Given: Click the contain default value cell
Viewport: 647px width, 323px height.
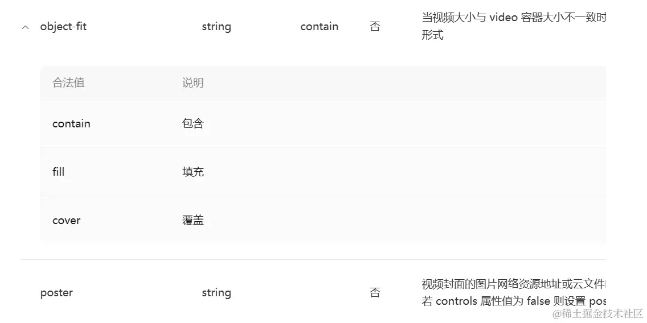Looking at the screenshot, I should (x=320, y=26).
